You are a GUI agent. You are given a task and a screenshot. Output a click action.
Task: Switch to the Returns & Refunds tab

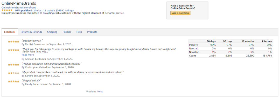click(x=31, y=32)
